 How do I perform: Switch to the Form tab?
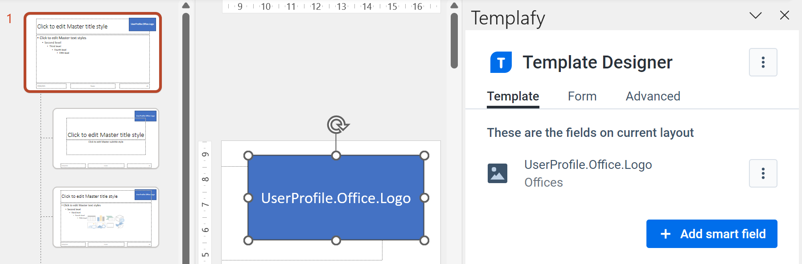(582, 96)
